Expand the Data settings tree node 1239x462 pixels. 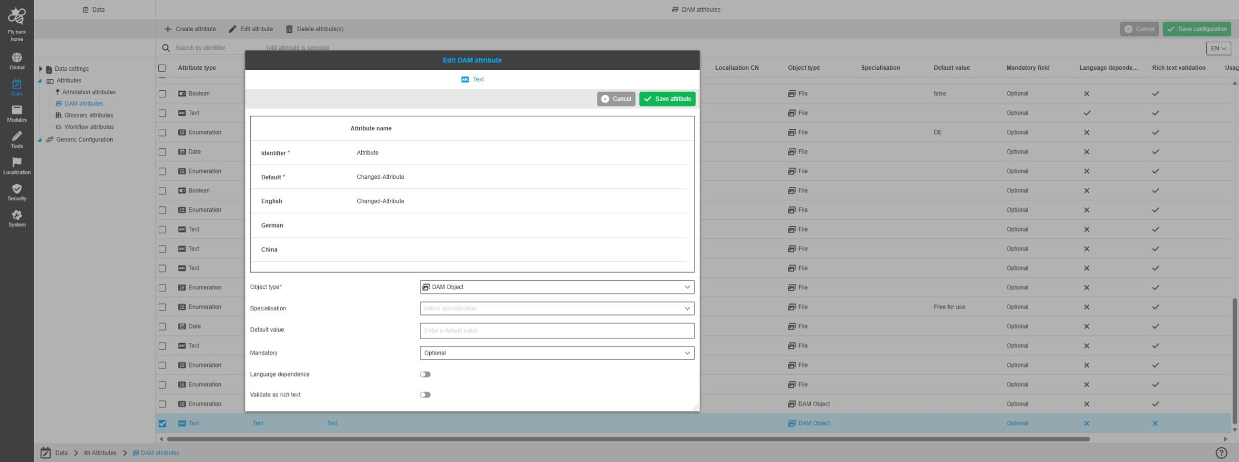(x=40, y=69)
